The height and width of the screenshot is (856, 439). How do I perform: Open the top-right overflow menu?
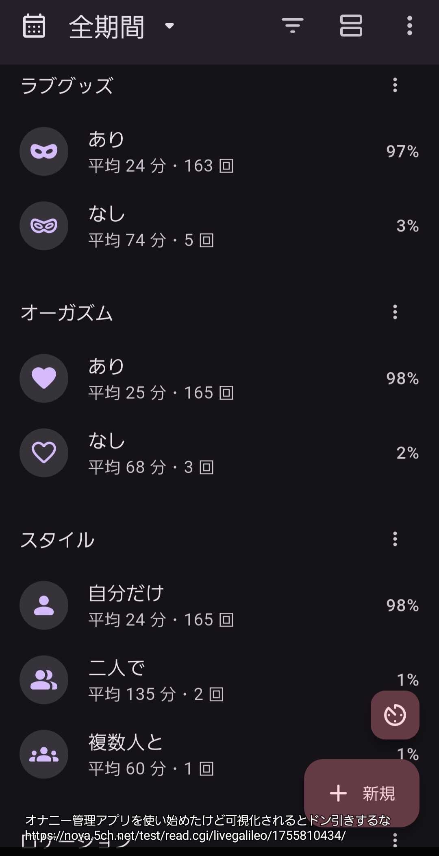pyautogui.click(x=409, y=26)
